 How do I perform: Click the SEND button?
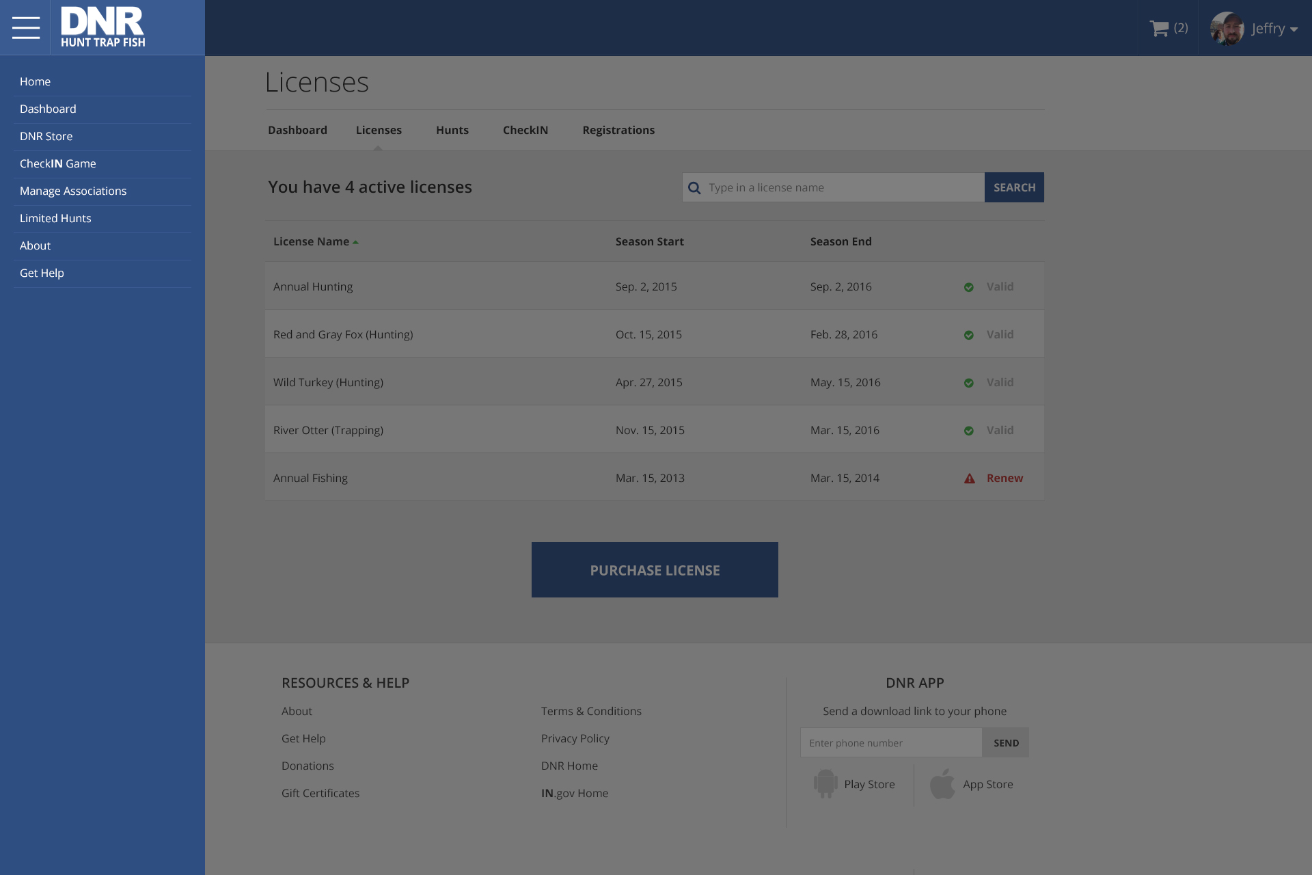[x=1006, y=742]
